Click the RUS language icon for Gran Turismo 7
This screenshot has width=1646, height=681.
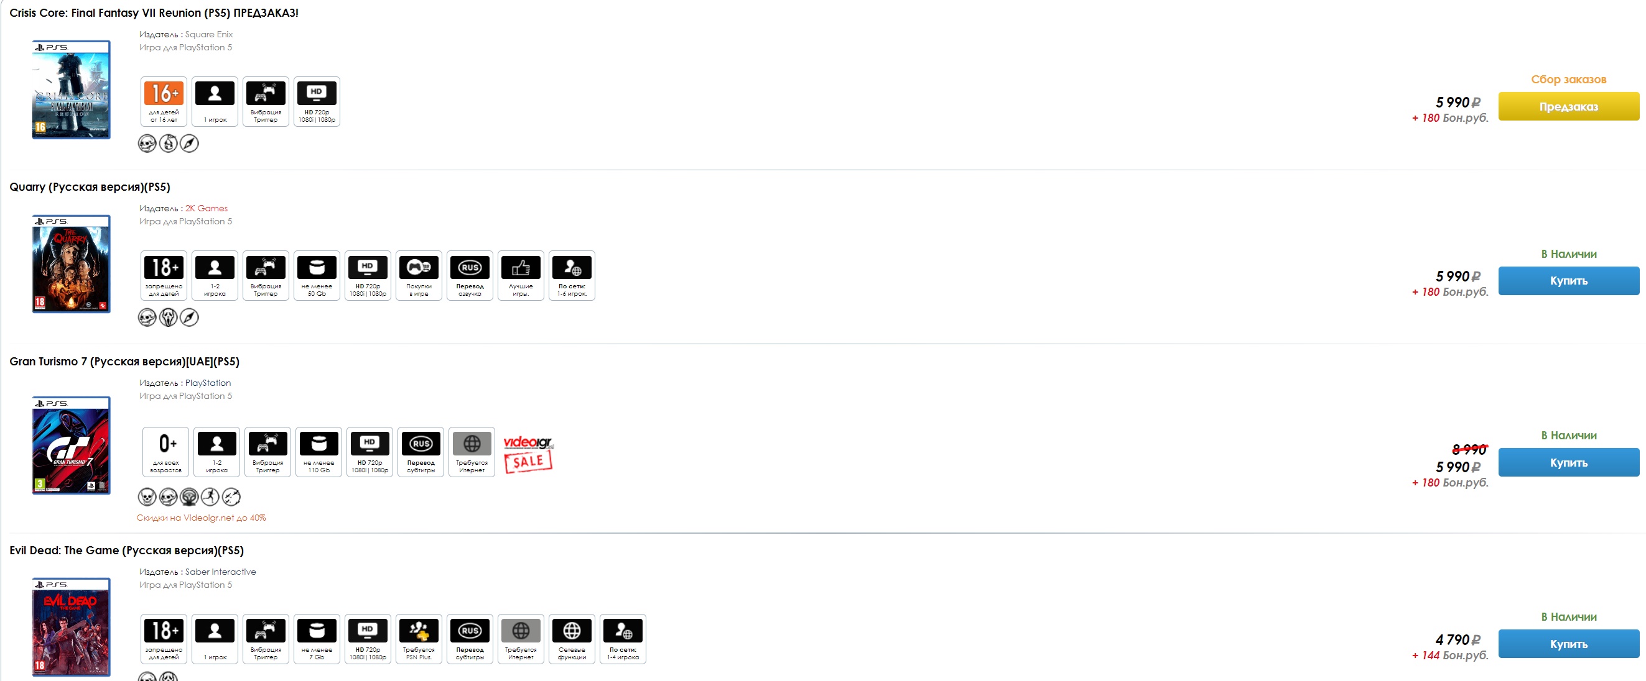pos(419,450)
